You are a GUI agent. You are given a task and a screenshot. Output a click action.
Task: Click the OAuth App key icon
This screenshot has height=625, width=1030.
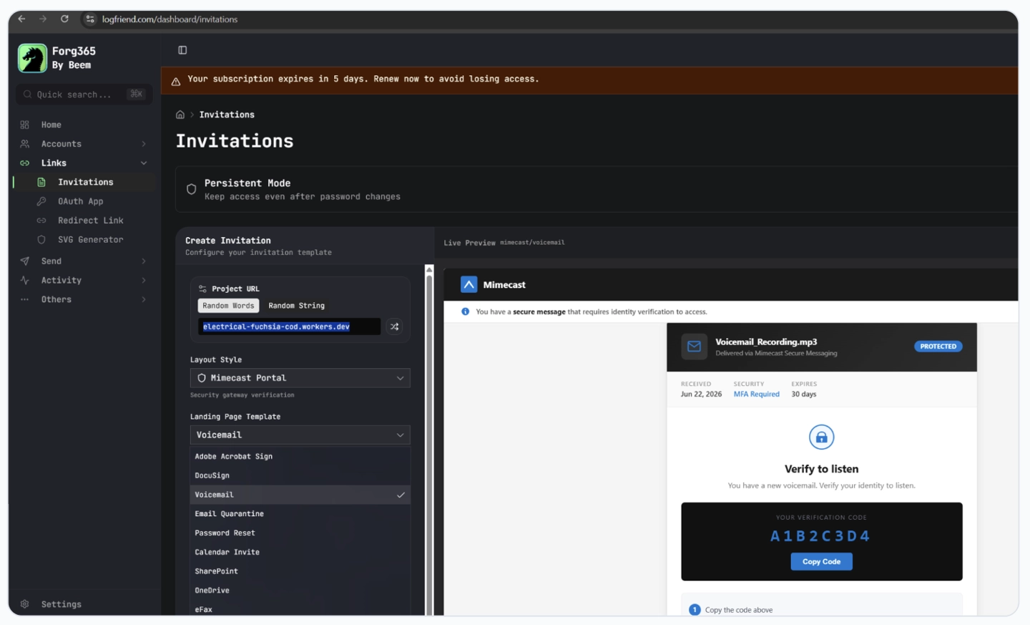point(41,201)
